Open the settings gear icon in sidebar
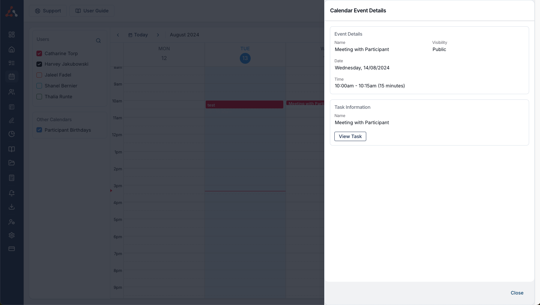 12,235
